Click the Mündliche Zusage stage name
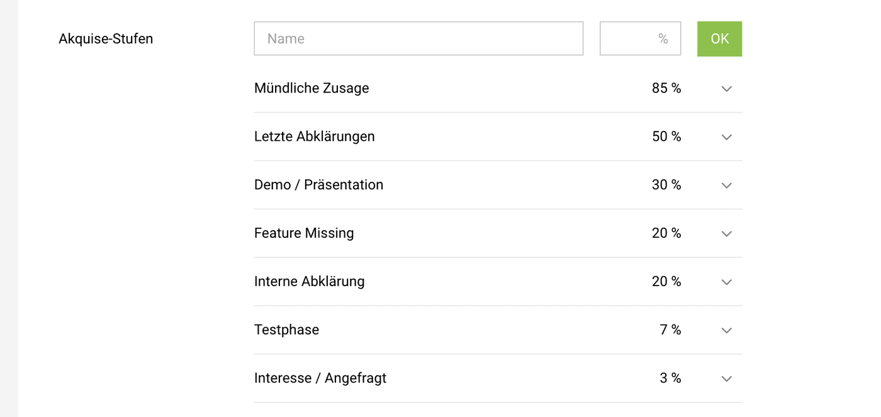Viewport: 881px width, 417px height. click(311, 88)
